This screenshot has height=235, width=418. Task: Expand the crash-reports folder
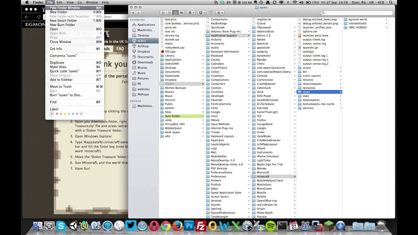tap(341, 76)
